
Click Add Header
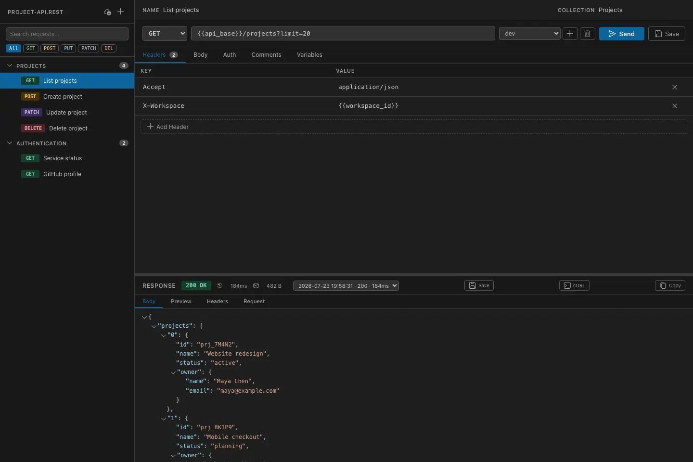tap(413, 127)
